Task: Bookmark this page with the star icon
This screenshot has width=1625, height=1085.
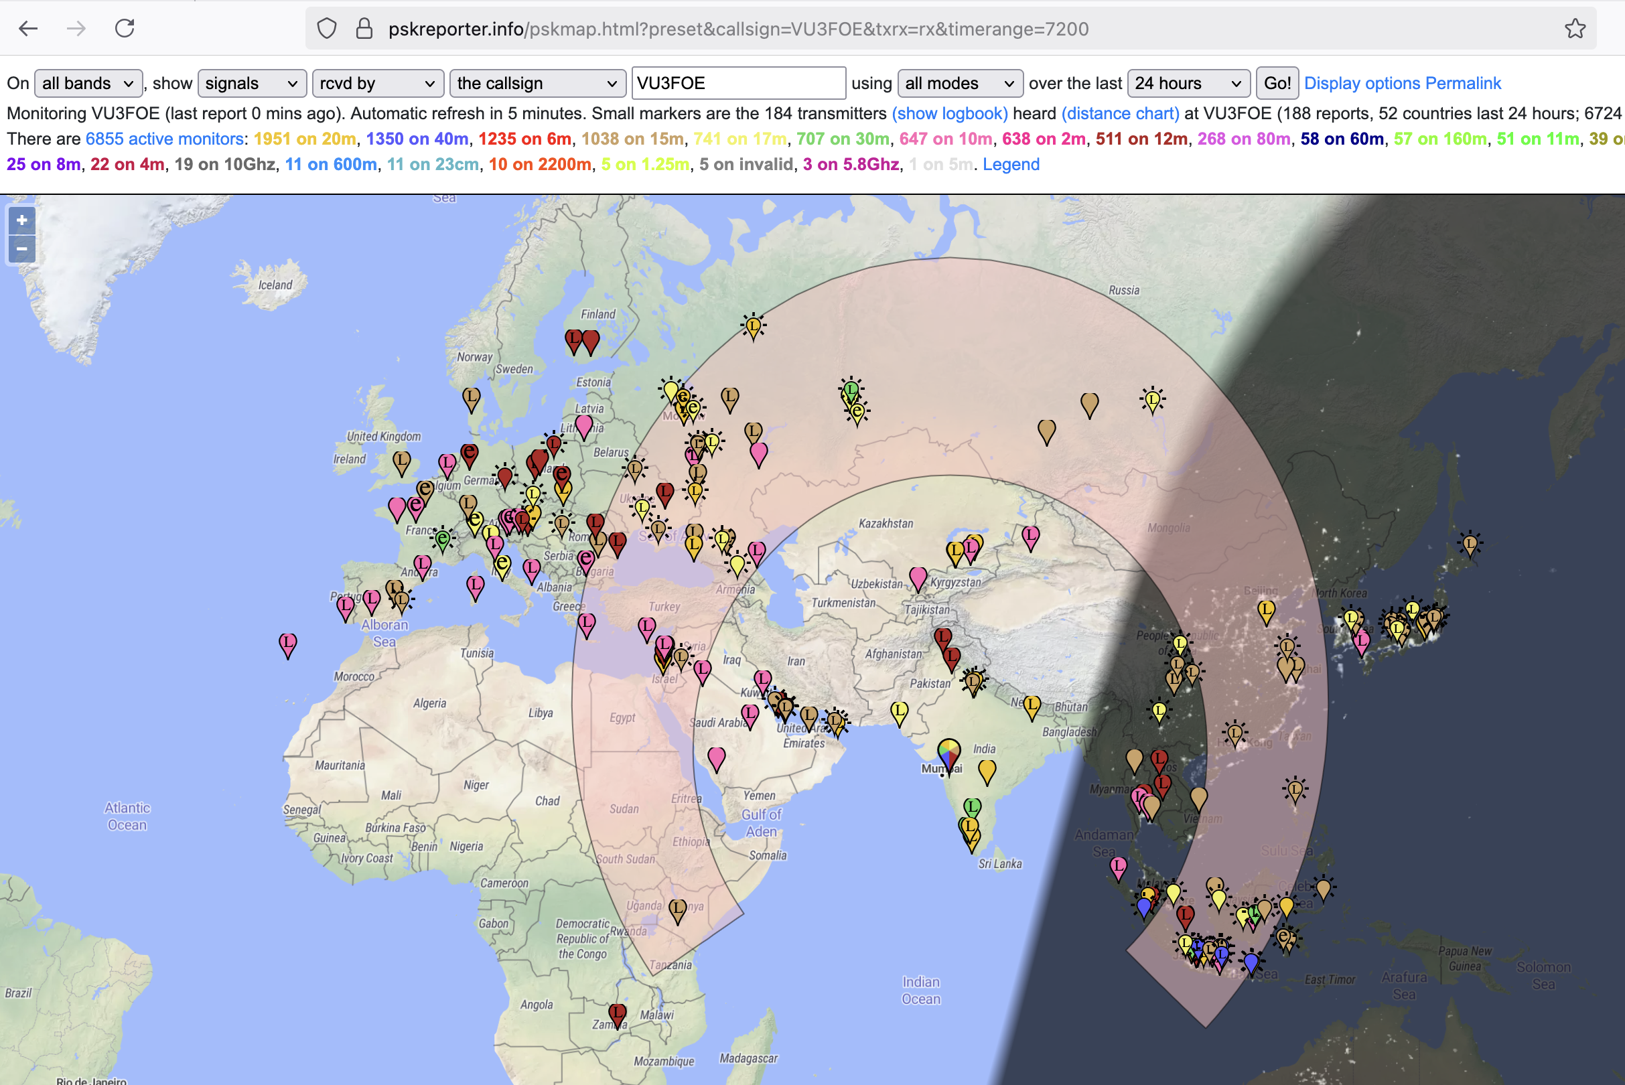Action: coord(1575,28)
